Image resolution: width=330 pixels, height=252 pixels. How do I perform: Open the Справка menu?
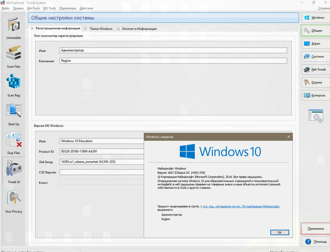324,8
